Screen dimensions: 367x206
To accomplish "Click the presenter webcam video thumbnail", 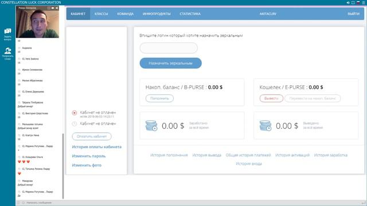I will click(37, 22).
